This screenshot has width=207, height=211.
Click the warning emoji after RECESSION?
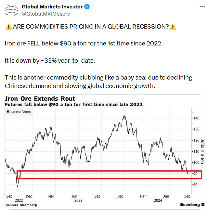click(173, 27)
